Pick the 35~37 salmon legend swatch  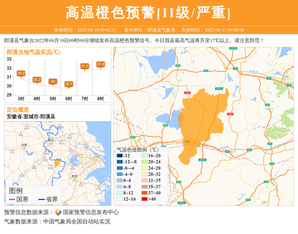pos(145,187)
